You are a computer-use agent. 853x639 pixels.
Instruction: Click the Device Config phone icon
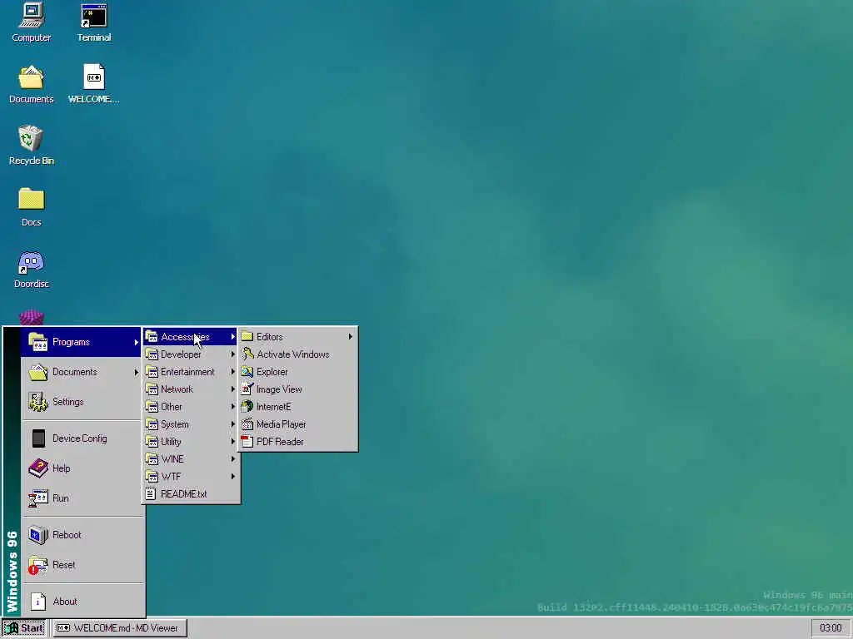(x=38, y=438)
